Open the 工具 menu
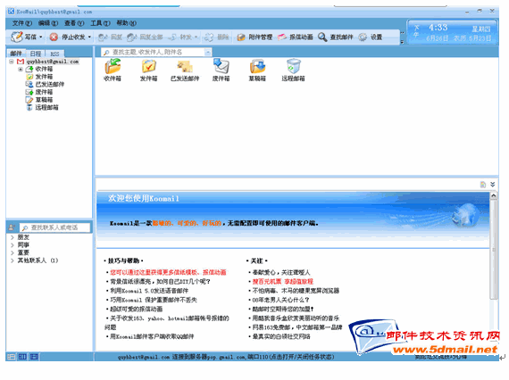This screenshot has width=509, height=380. [x=100, y=23]
